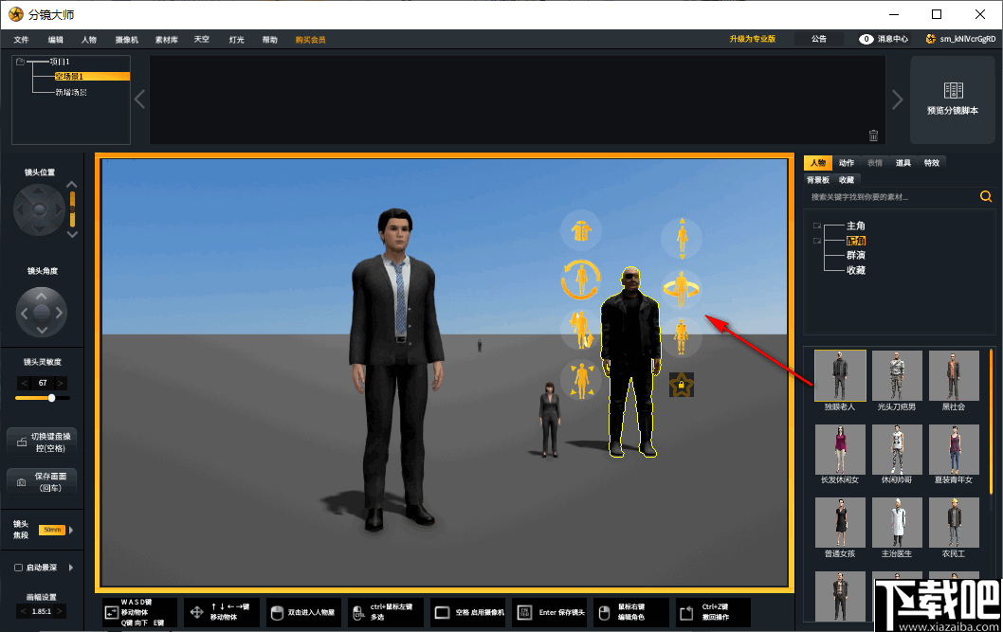Click the horizontal spin character icon

tap(682, 289)
